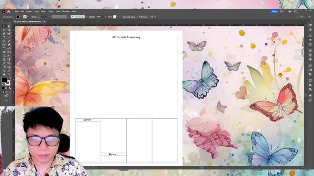Select the Rotate tool

[x=4, y=48]
